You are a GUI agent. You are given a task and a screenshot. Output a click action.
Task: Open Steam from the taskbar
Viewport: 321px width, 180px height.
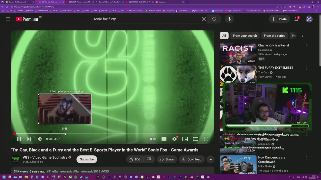click(x=81, y=177)
